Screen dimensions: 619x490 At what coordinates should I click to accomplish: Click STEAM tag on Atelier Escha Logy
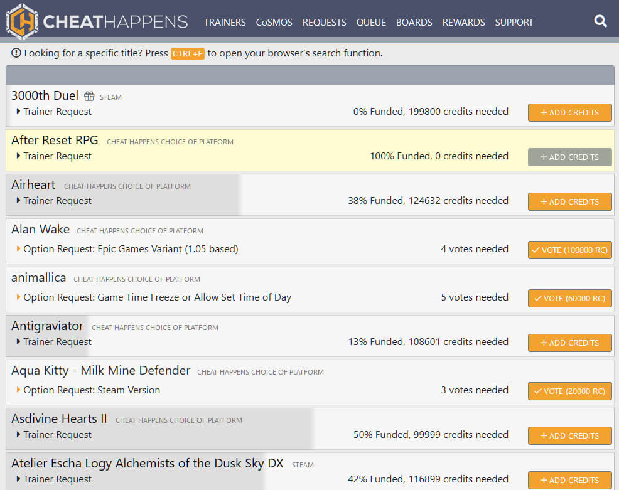(x=303, y=465)
